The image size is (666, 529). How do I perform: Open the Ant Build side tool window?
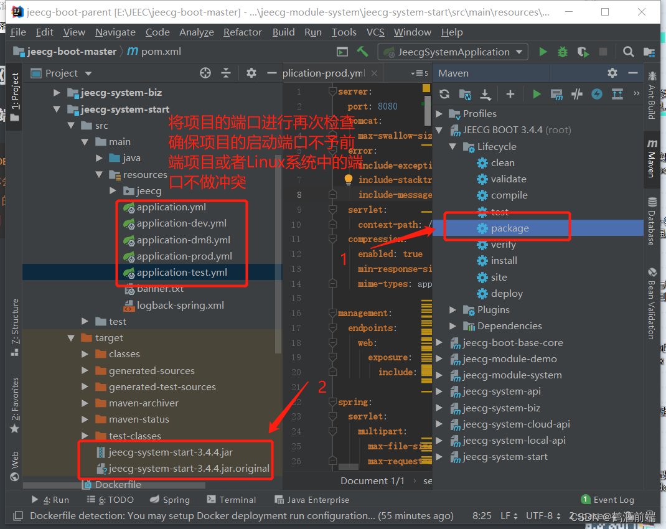pos(651,96)
